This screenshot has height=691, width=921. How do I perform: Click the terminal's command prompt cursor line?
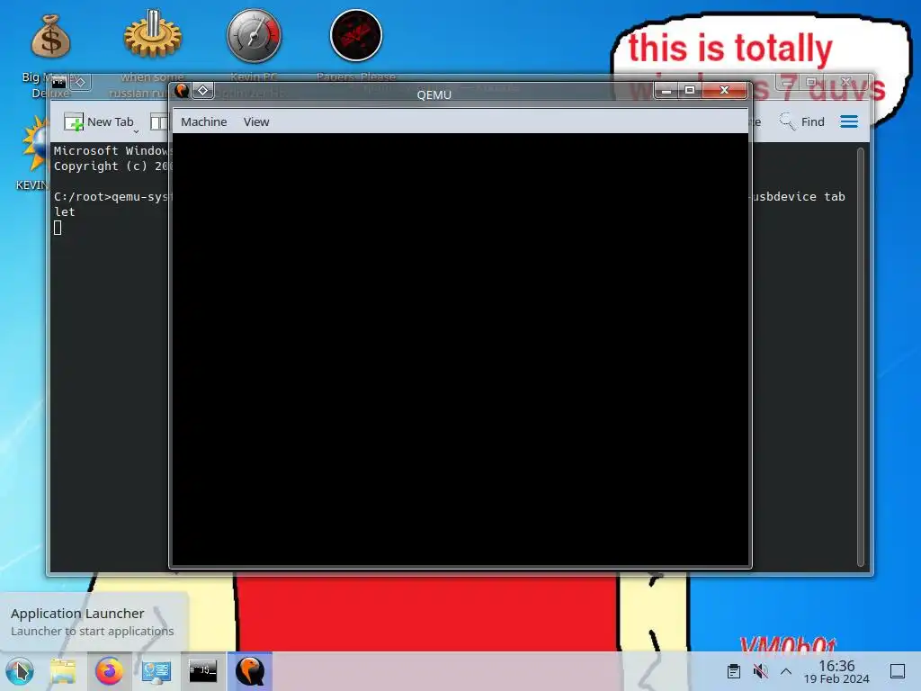(x=58, y=228)
